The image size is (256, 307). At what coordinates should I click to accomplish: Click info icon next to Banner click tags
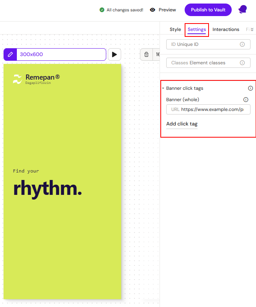(251, 88)
